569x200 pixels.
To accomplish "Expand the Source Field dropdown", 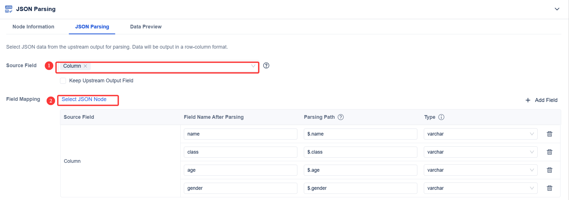I will click(253, 66).
